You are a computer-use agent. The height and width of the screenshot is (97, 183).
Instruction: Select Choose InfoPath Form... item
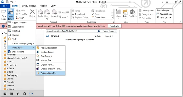click(50, 69)
